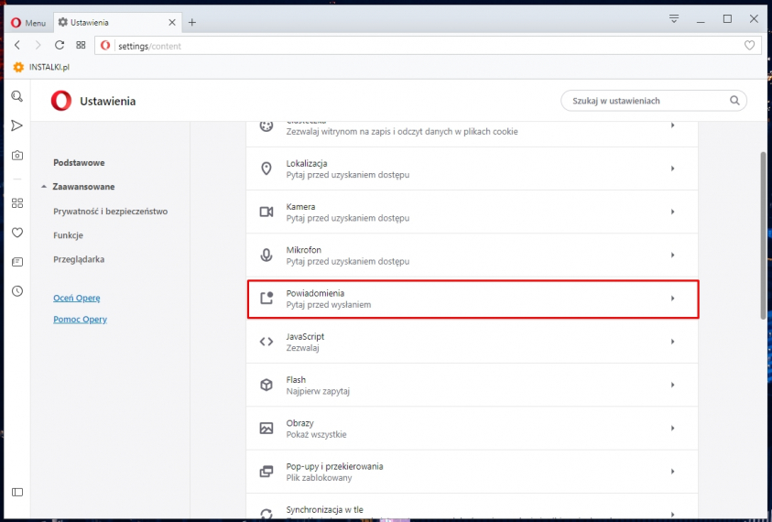
Task: Collapse the Zaawansowane section
Action: coord(82,187)
